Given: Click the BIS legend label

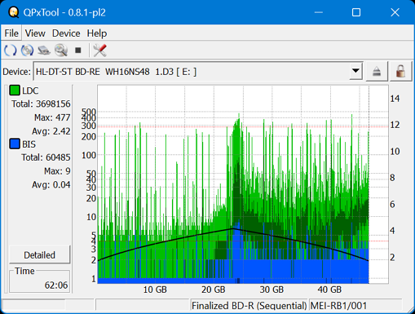Looking at the screenshot, I should point(29,144).
